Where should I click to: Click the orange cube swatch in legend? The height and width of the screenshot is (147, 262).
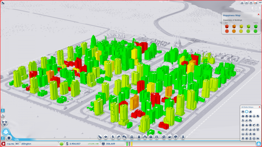point(234,26)
